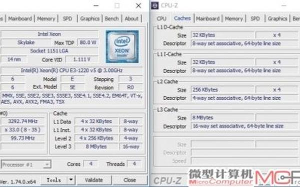Image resolution: width=300 pixels, height=187 pixels.
Task: Click the Model value 'E'
Action: pyautogui.click(x=72, y=79)
